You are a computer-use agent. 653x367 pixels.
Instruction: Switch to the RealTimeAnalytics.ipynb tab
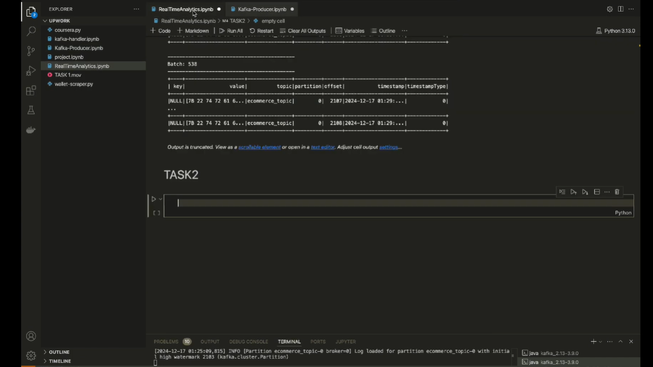click(x=186, y=9)
